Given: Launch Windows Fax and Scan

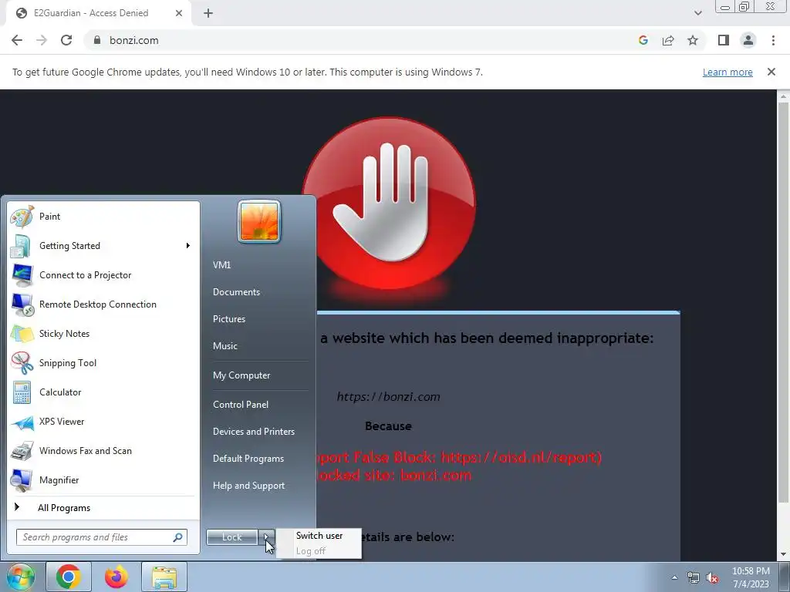Looking at the screenshot, I should (x=104, y=451).
